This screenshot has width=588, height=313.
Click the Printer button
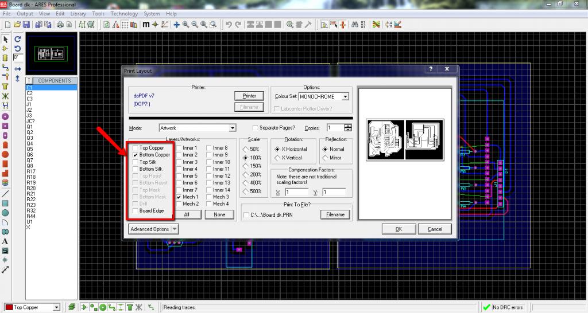coord(249,96)
